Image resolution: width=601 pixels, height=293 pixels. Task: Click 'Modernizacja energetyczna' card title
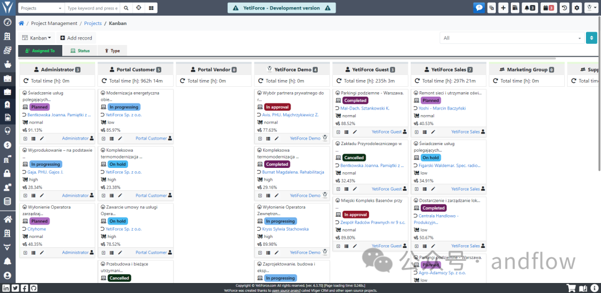click(130, 96)
